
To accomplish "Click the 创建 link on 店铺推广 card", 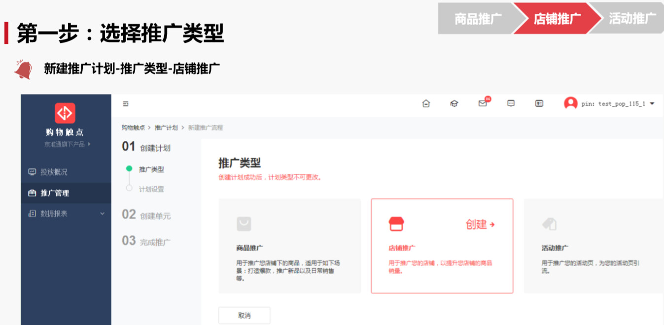I will point(480,225).
